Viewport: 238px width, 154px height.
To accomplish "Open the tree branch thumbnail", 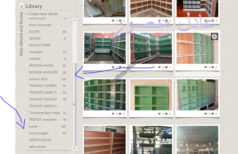I will tap(105, 9).
